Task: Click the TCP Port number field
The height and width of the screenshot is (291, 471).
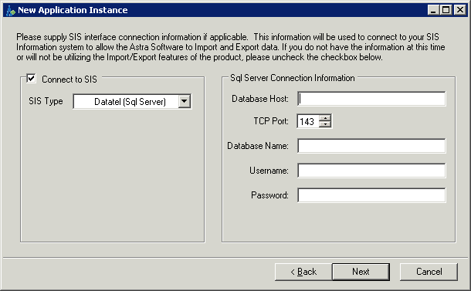Action: tap(308, 121)
